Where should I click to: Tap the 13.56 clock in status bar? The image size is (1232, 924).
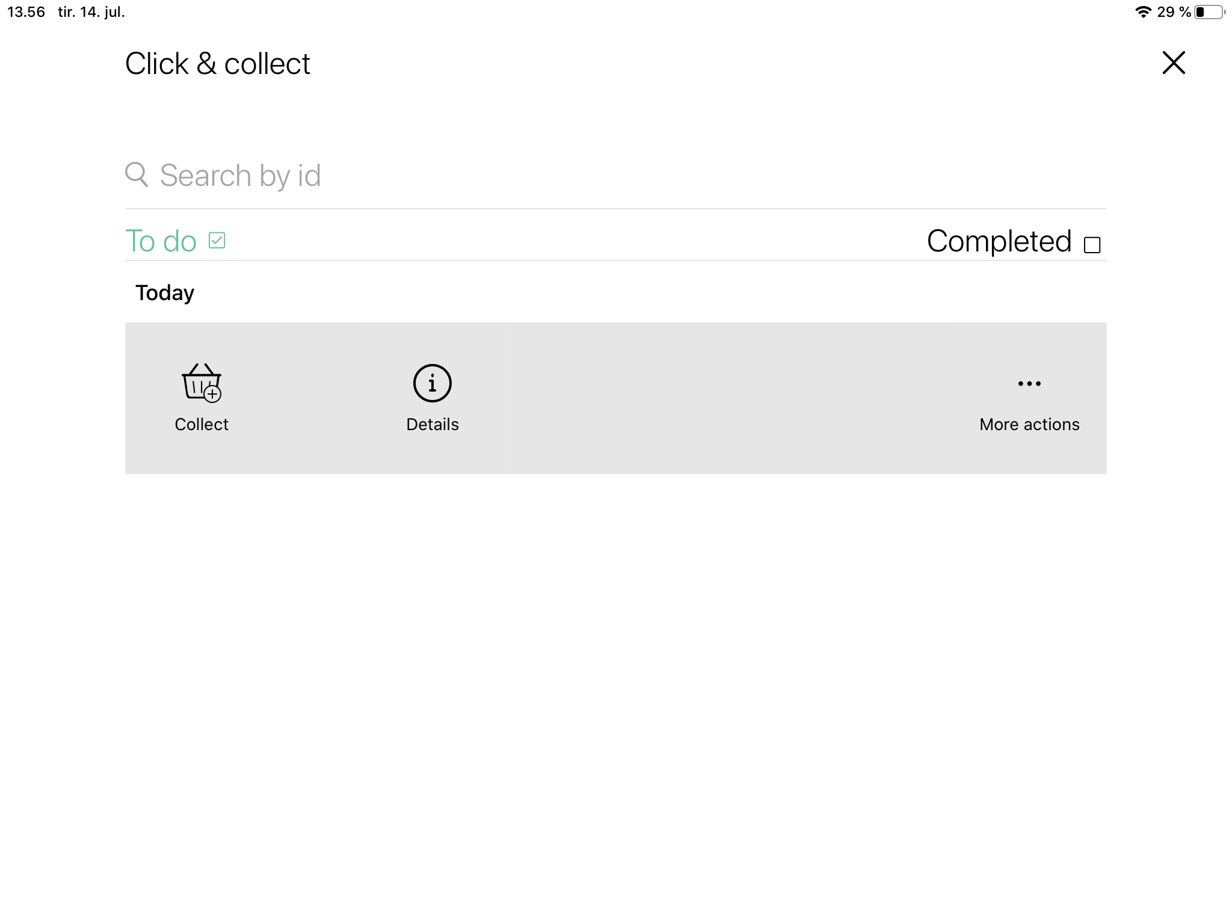click(x=26, y=12)
